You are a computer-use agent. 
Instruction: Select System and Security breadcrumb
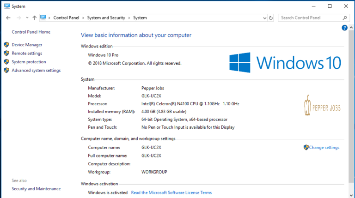point(106,18)
